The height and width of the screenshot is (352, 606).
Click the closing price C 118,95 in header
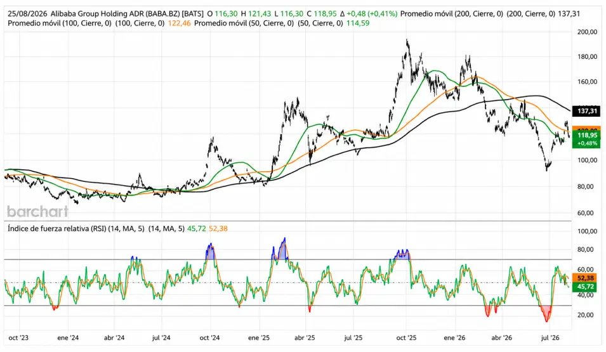coord(322,13)
